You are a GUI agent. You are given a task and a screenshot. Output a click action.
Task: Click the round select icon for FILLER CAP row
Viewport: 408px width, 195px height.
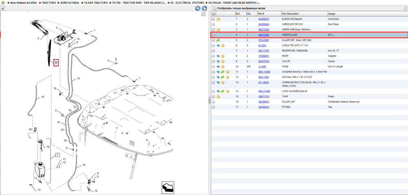213,102
